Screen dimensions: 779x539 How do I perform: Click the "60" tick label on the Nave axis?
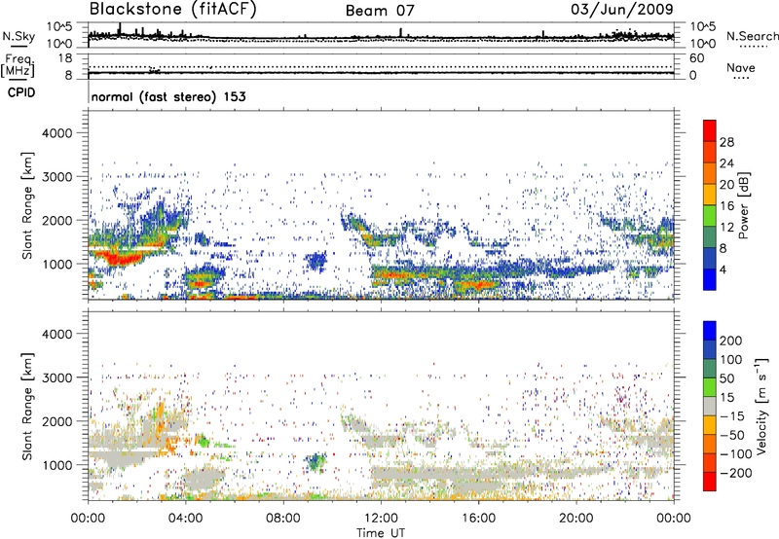(696, 58)
